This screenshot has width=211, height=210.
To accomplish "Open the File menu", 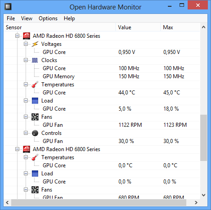I will (x=11, y=18).
